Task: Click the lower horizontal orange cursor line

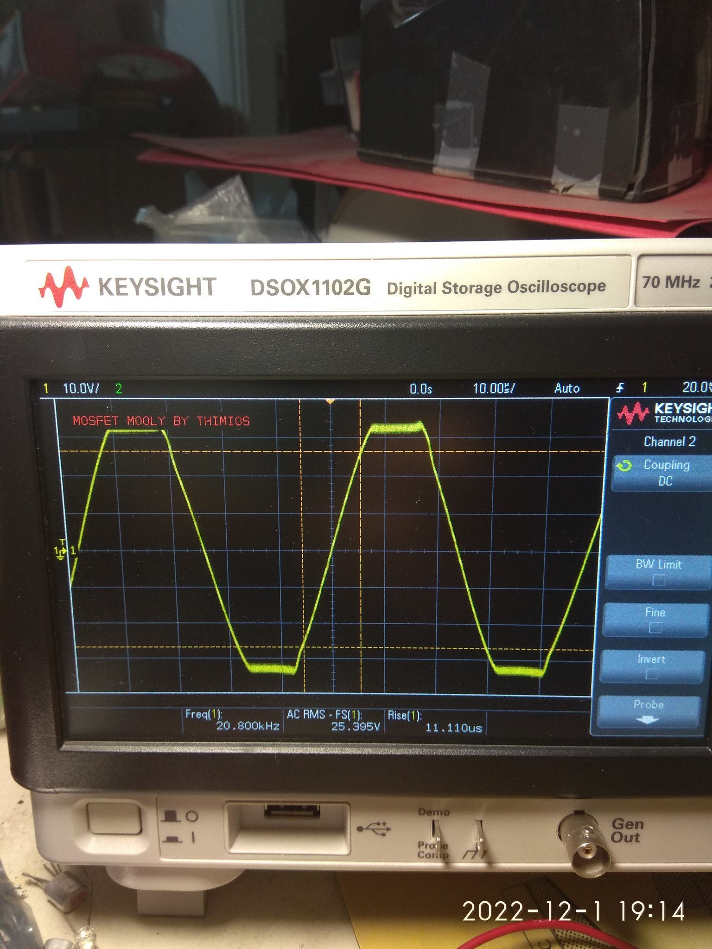Action: 333,648
